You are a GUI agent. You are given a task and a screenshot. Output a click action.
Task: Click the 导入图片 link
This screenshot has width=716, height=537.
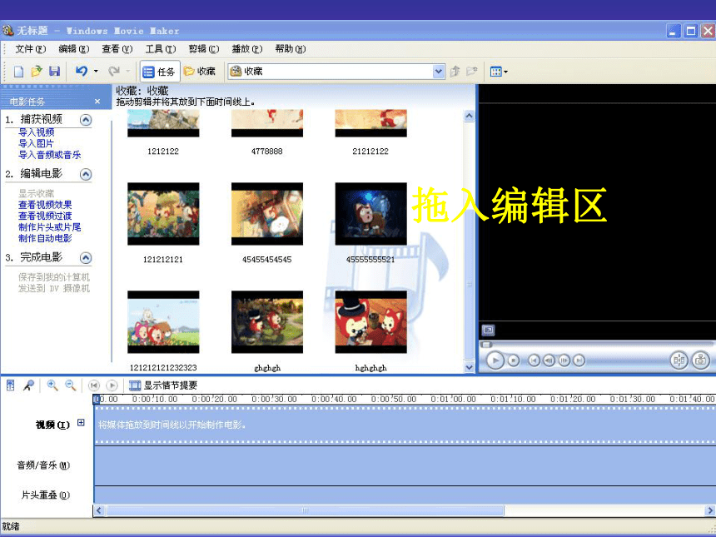(x=36, y=143)
